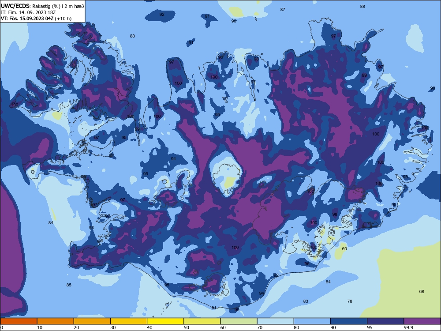Select the 30–40 legend color band
441x331 pixels.
(x=129, y=321)
